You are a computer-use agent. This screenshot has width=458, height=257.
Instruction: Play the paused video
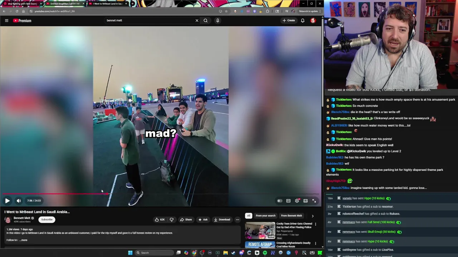tap(7, 201)
